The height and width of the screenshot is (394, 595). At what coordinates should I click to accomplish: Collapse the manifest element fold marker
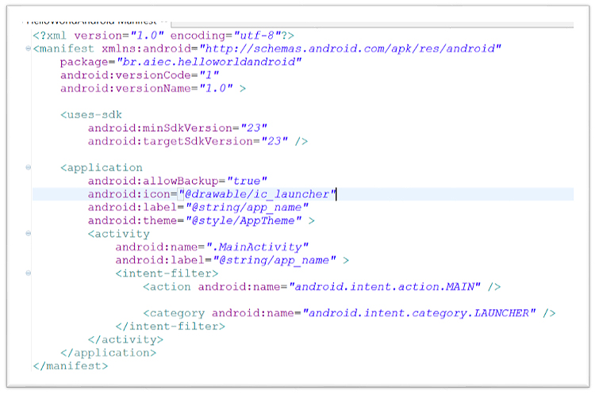pyautogui.click(x=29, y=48)
